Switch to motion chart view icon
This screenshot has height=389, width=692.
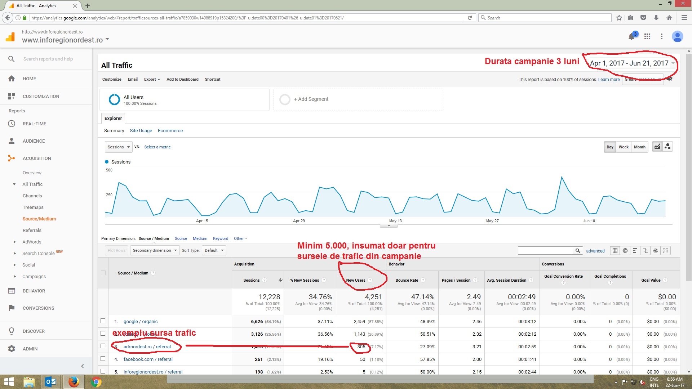click(x=667, y=147)
